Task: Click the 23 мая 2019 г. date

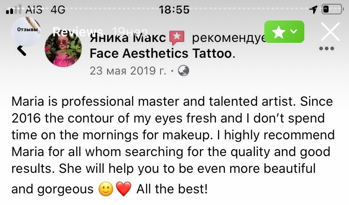Action: (128, 71)
